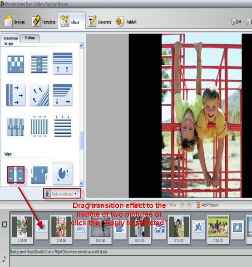The width and height of the screenshot is (252, 267).
Task: Open the Add Preloader option
Action: [x=208, y=205]
